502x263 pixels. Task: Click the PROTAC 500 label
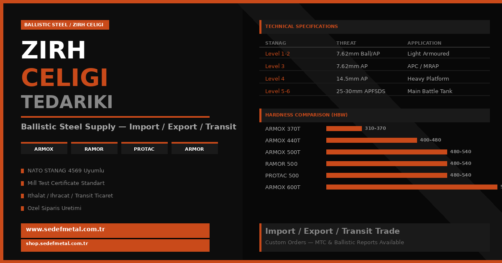(x=282, y=176)
